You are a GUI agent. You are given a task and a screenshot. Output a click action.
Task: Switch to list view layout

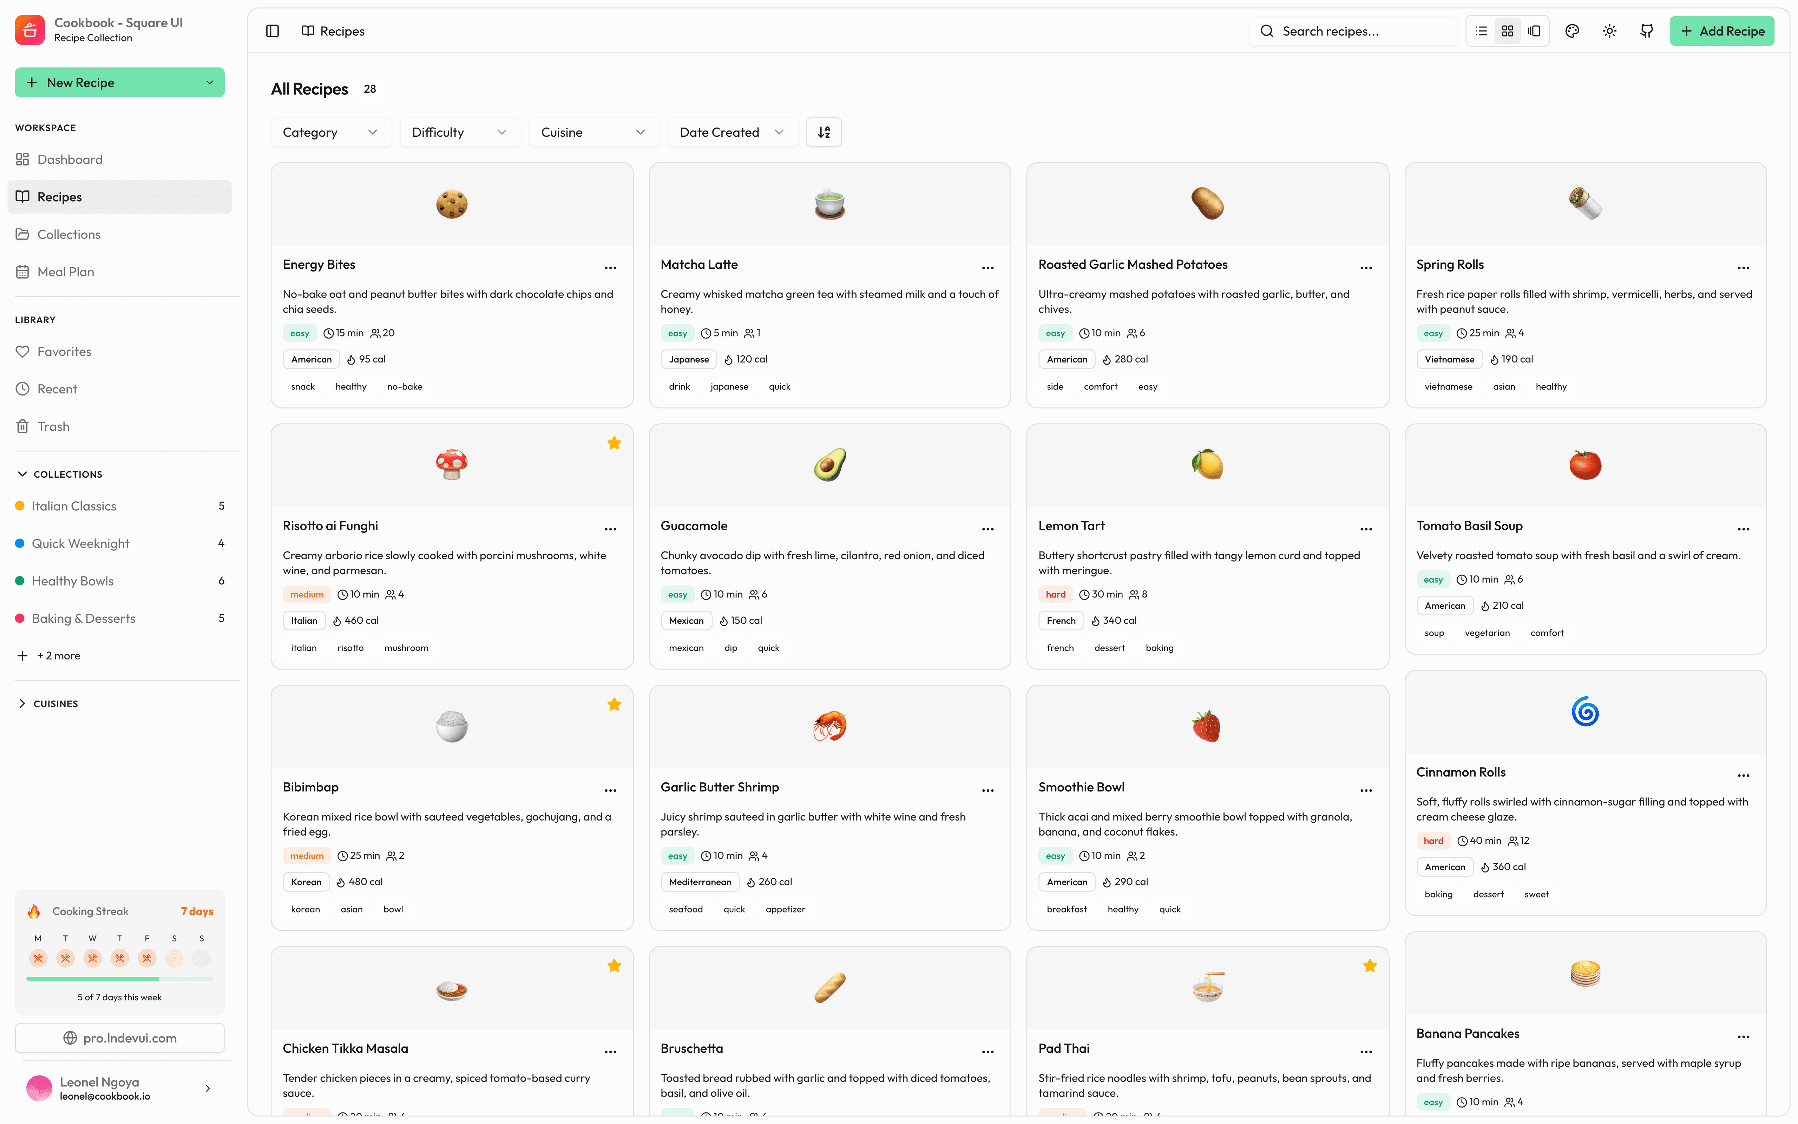(1481, 31)
